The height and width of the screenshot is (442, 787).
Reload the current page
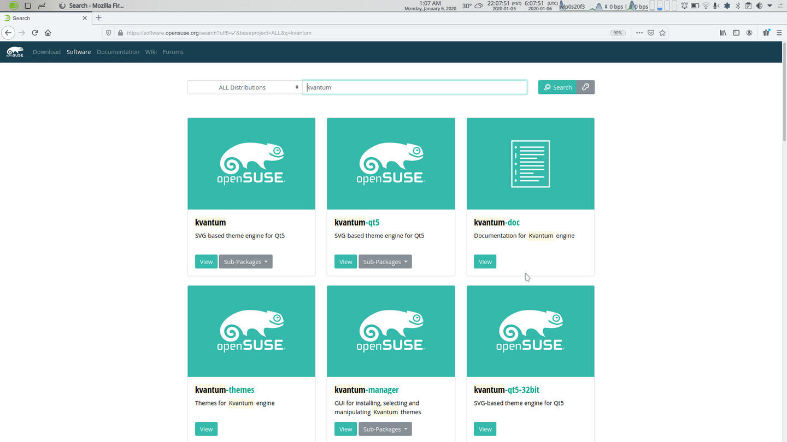pos(34,33)
